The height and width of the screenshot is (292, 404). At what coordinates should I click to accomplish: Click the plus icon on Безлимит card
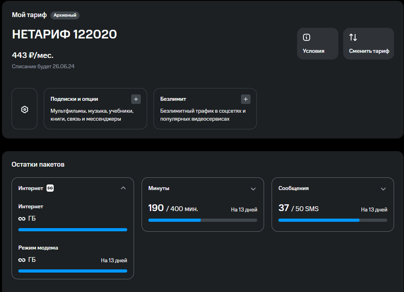click(246, 99)
